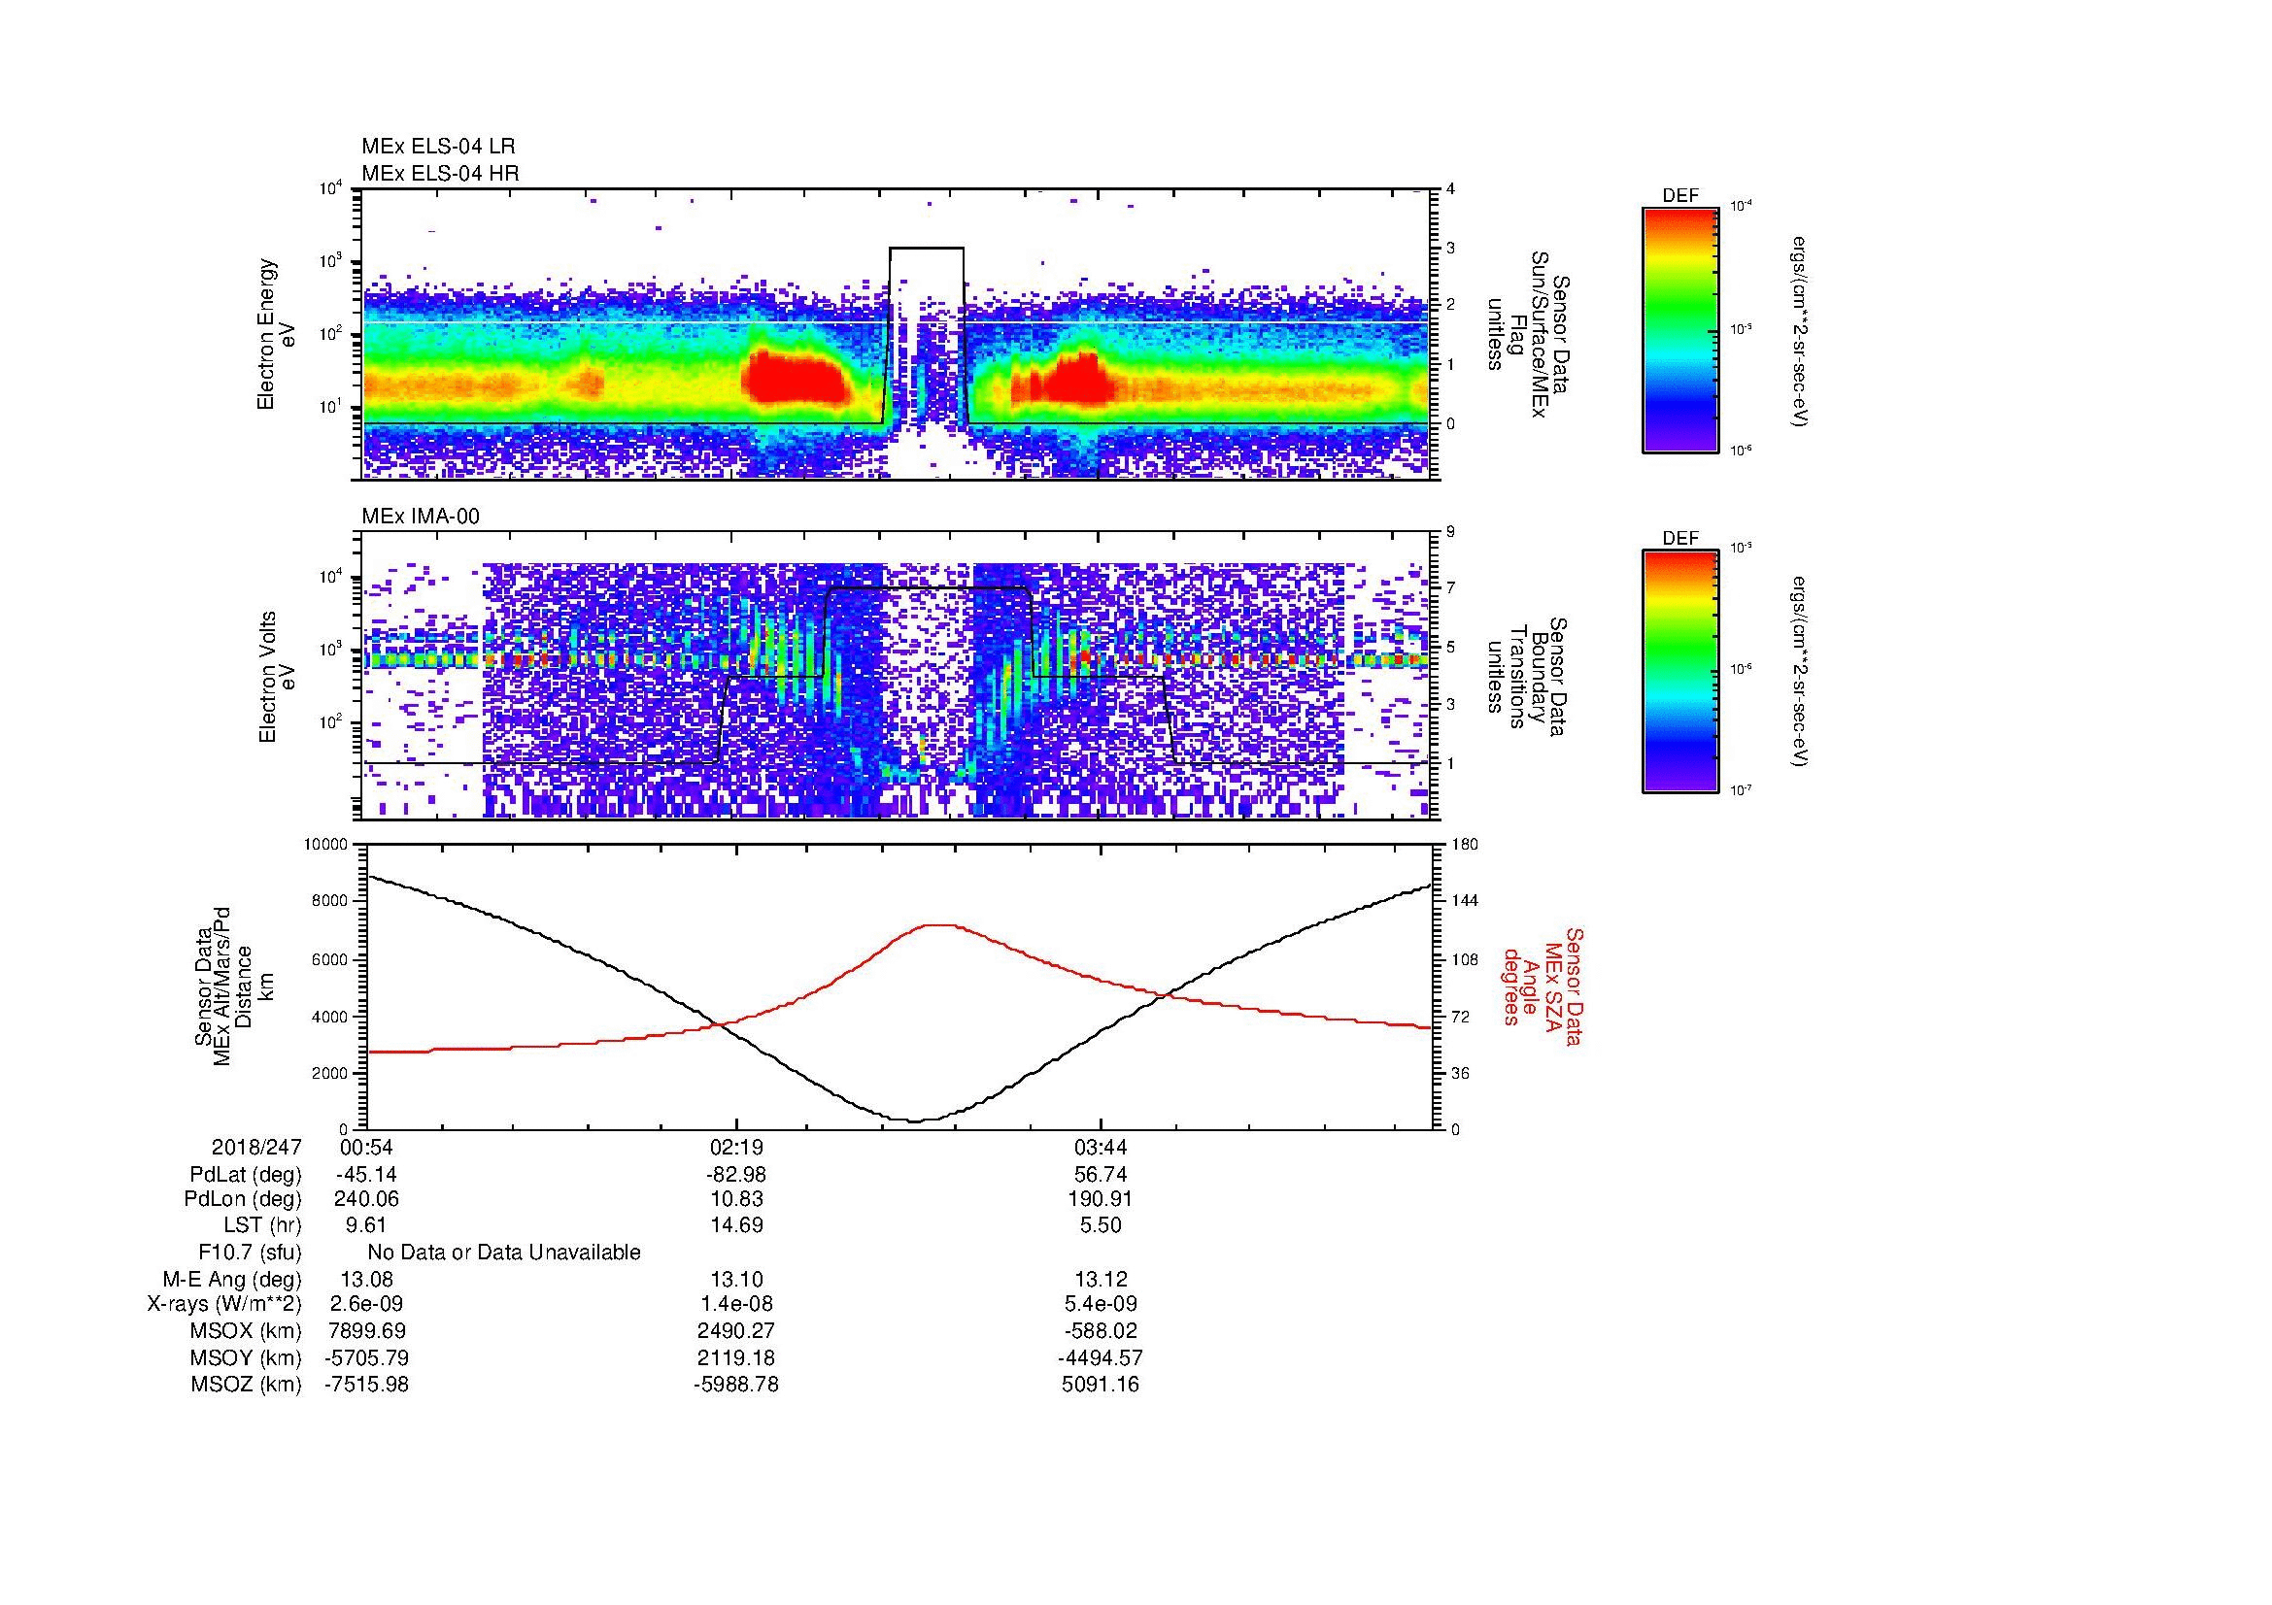Click the PdLat value '-45.14'
Viewport: 2272px width, 1605px height.
tap(367, 1175)
